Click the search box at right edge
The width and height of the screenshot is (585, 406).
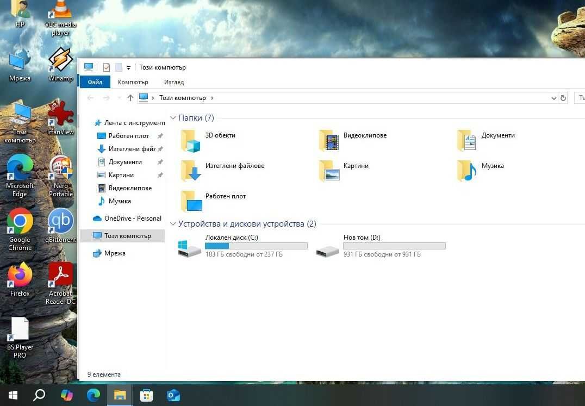click(x=580, y=98)
